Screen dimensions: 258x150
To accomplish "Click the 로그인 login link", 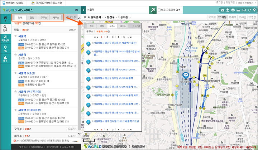I will point(219,3).
